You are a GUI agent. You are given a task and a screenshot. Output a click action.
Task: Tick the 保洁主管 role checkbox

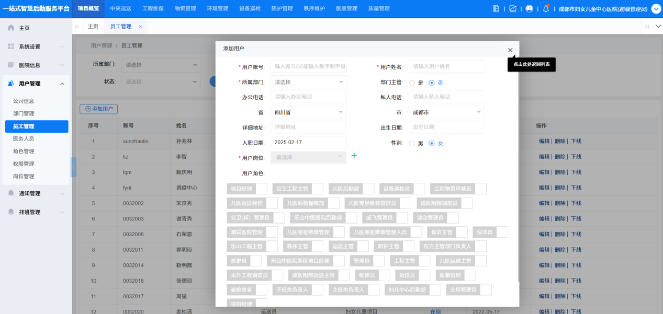462,232
